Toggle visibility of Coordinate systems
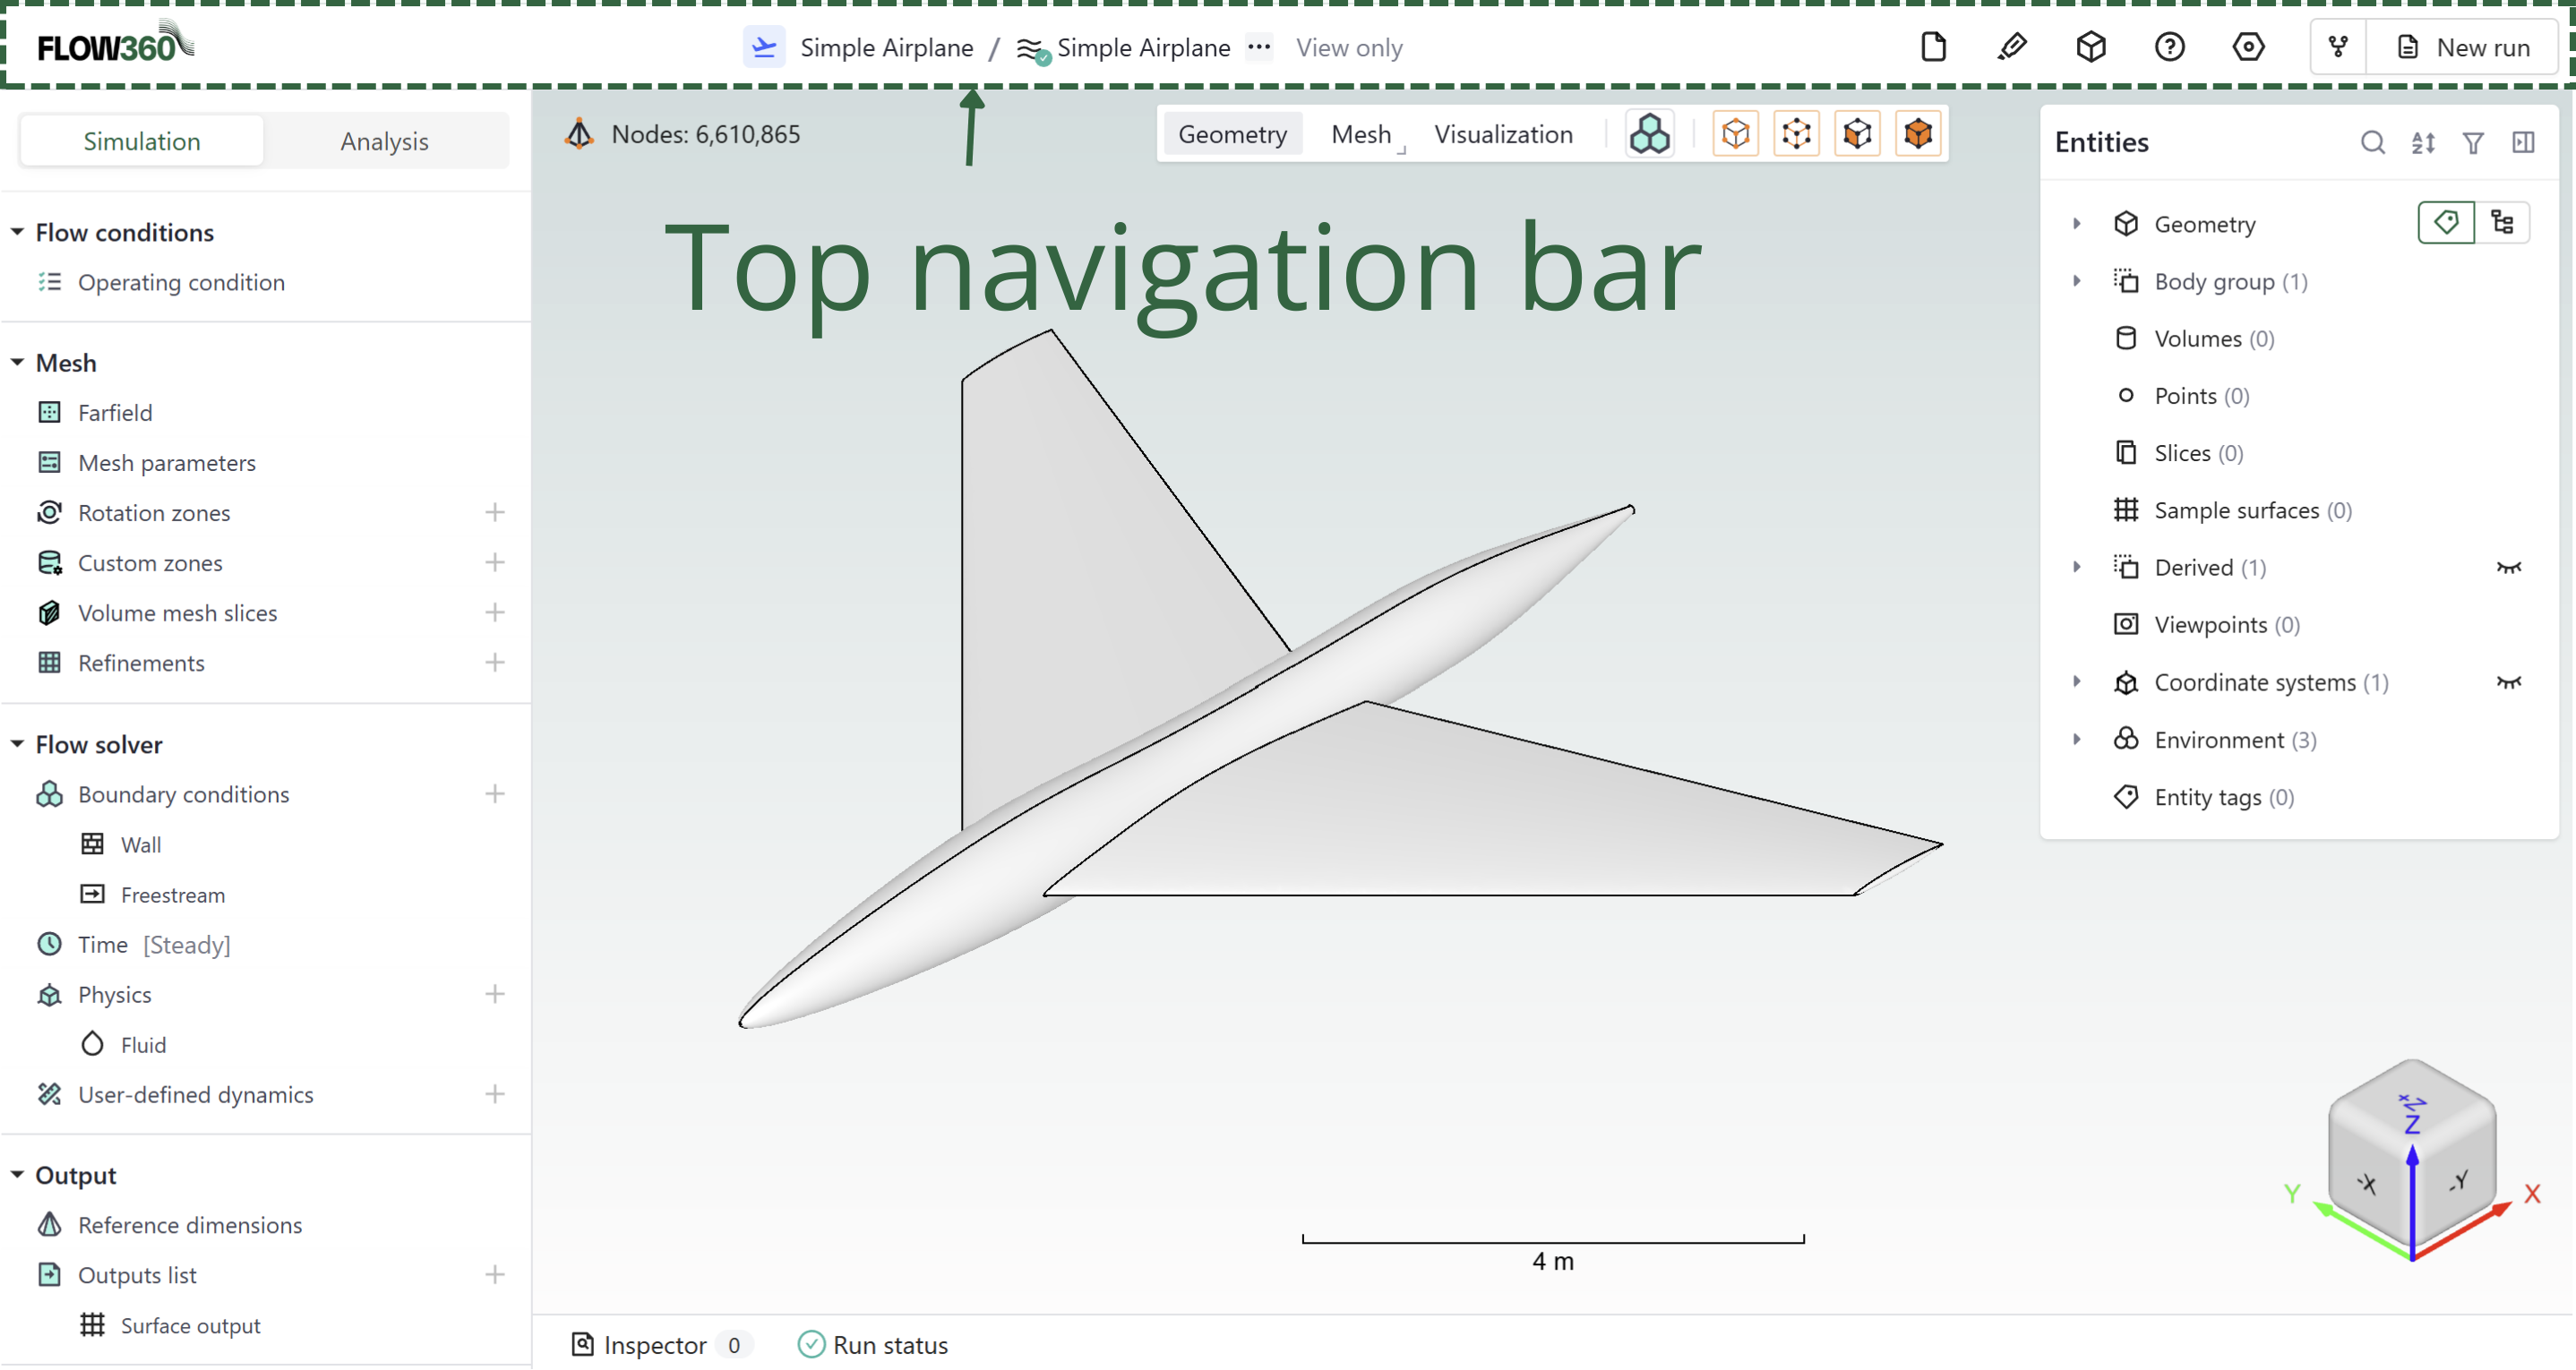The image size is (2576, 1370). [x=2511, y=682]
